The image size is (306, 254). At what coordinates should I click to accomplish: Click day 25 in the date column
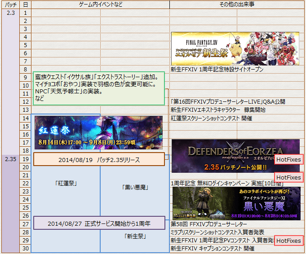coord(25,208)
